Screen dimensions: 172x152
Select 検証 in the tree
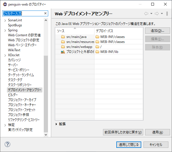pos(11,125)
